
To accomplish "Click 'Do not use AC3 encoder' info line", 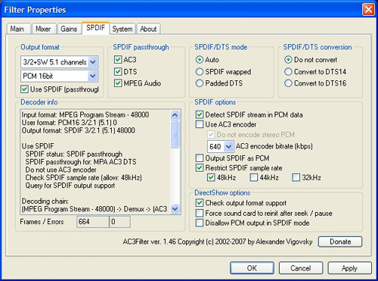I will pyautogui.click(x=60, y=170).
